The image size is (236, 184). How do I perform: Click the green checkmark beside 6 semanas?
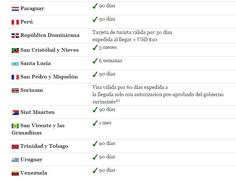pyautogui.click(x=95, y=61)
